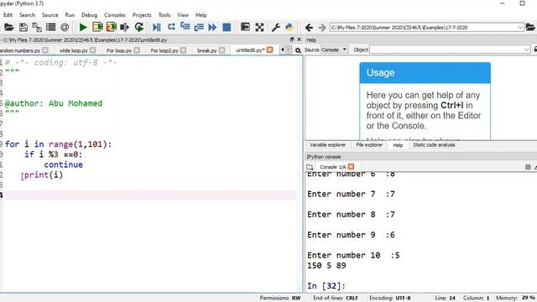This screenshot has width=537, height=302.
Task: Open the Edit menu
Action: 8,15
